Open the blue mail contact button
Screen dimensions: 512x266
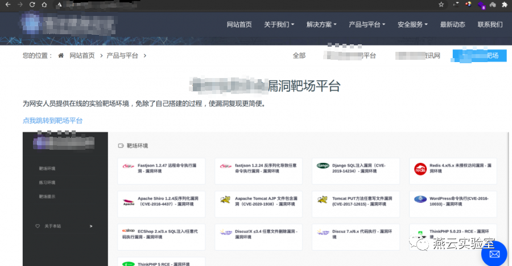[494, 254]
